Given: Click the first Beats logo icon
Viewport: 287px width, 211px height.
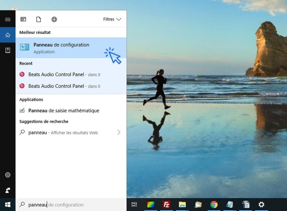Looking at the screenshot, I should (22, 74).
